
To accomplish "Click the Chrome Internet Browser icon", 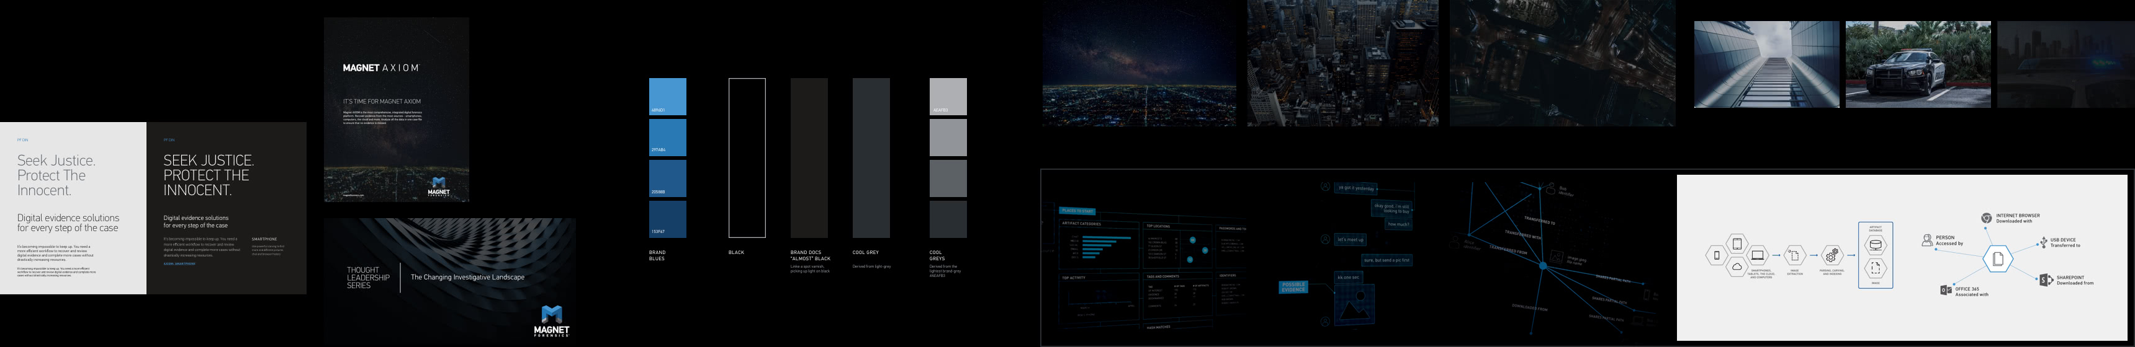I will point(1987,219).
